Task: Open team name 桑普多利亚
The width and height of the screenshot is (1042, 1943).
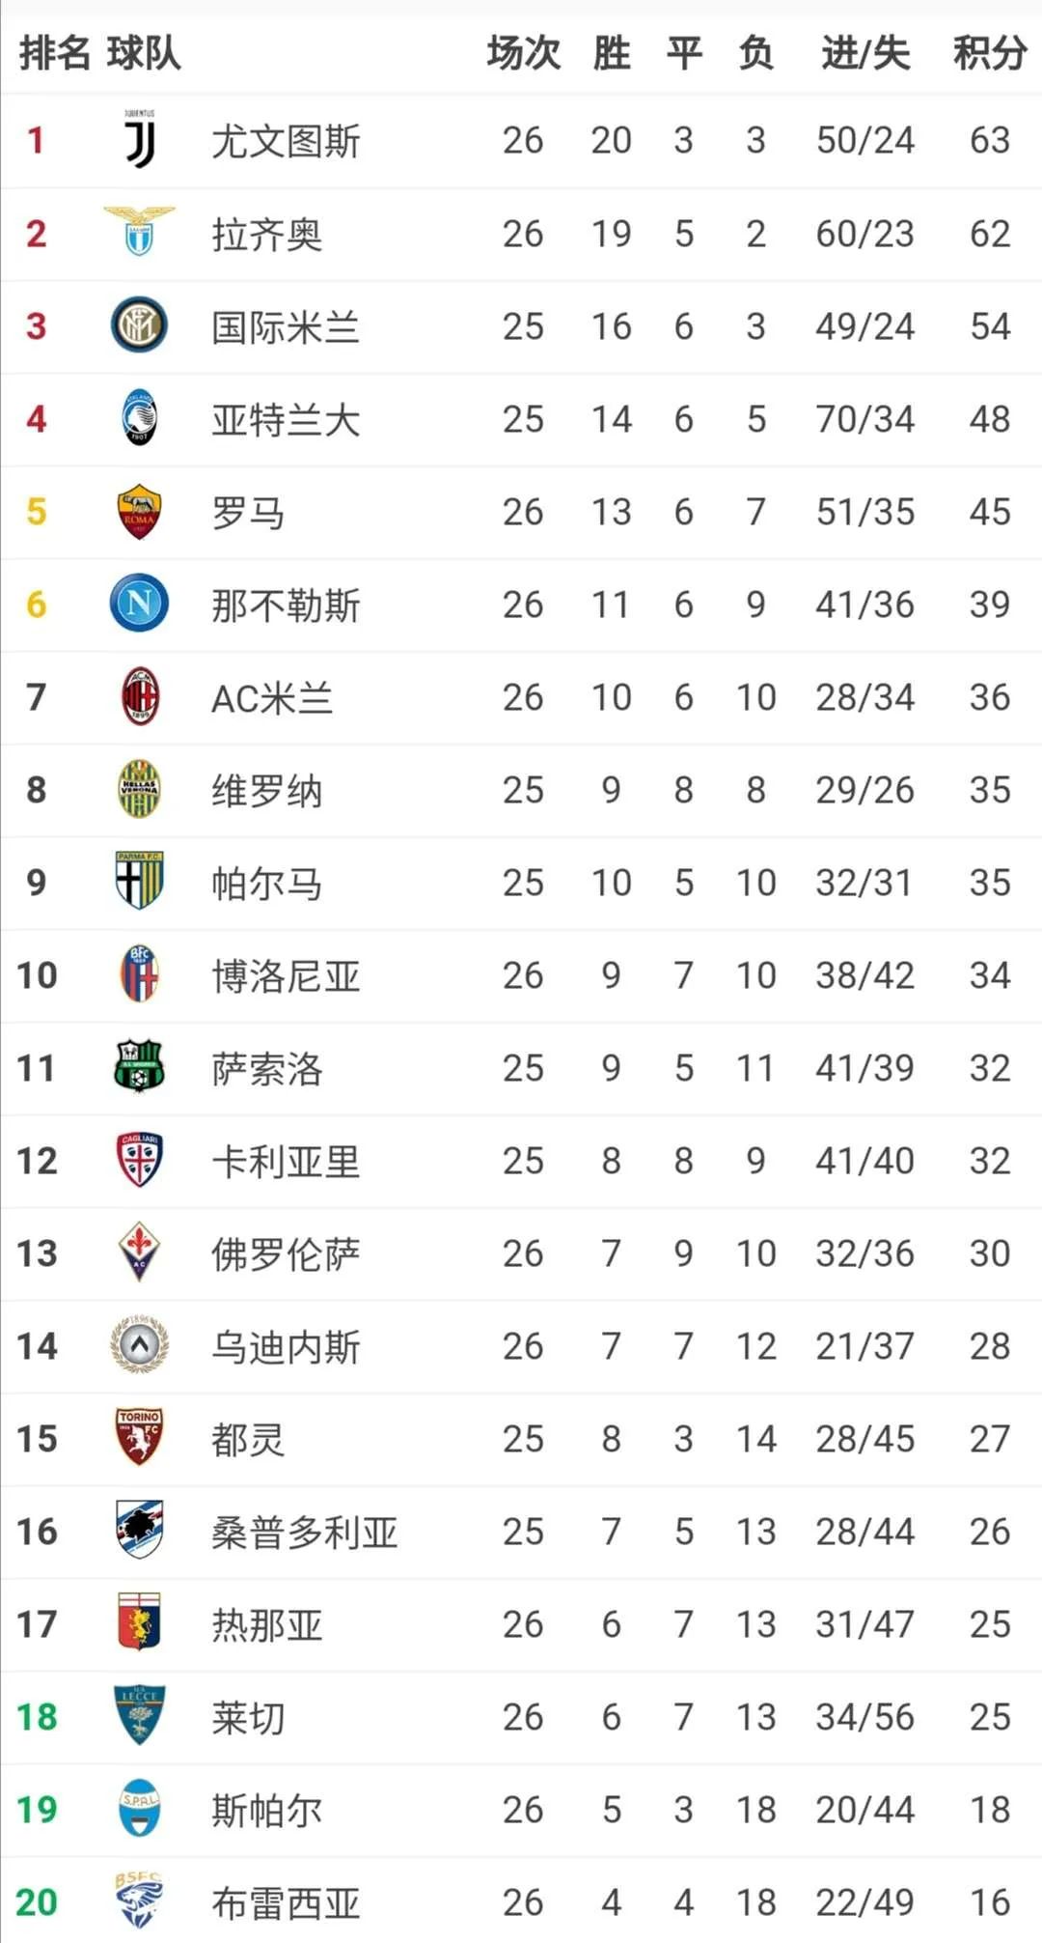Action: [305, 1532]
